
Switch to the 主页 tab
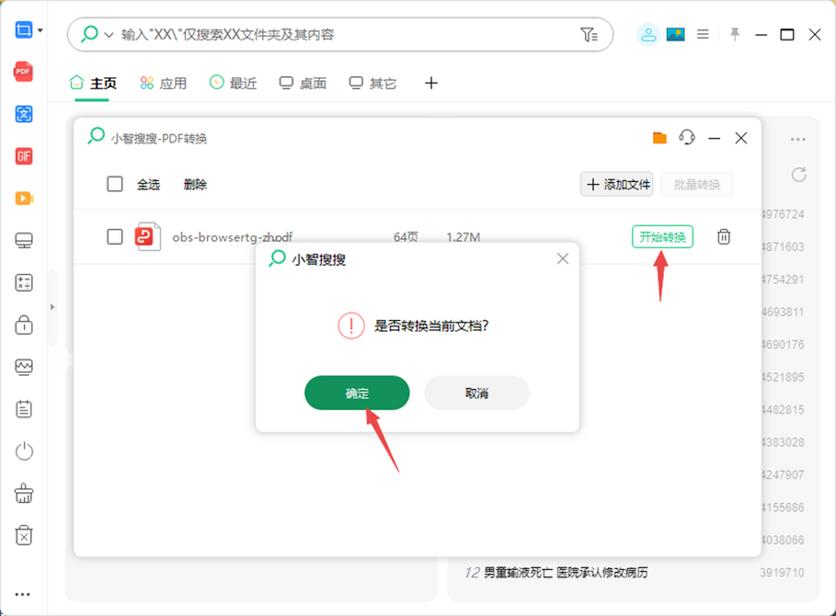coord(93,84)
